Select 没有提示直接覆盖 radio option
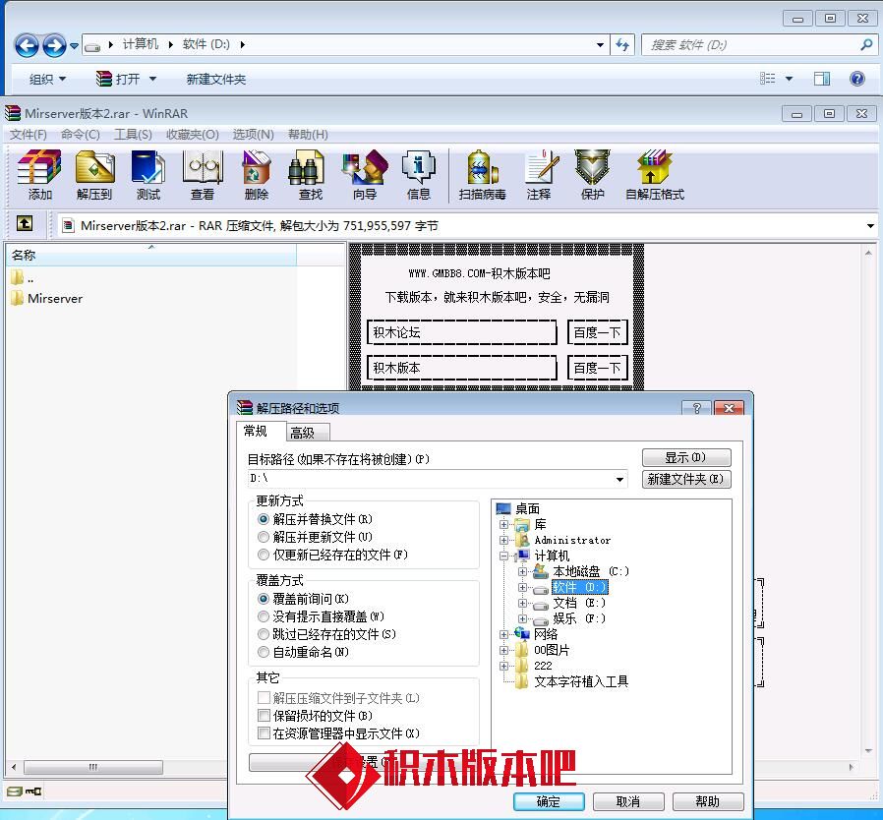The width and height of the screenshot is (883, 820). pos(263,616)
